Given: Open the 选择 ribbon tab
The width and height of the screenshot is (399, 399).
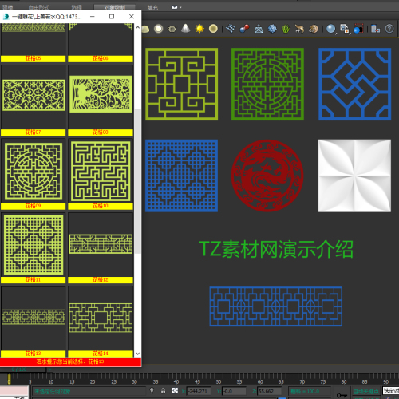Looking at the screenshot, I should pyautogui.click(x=77, y=7).
